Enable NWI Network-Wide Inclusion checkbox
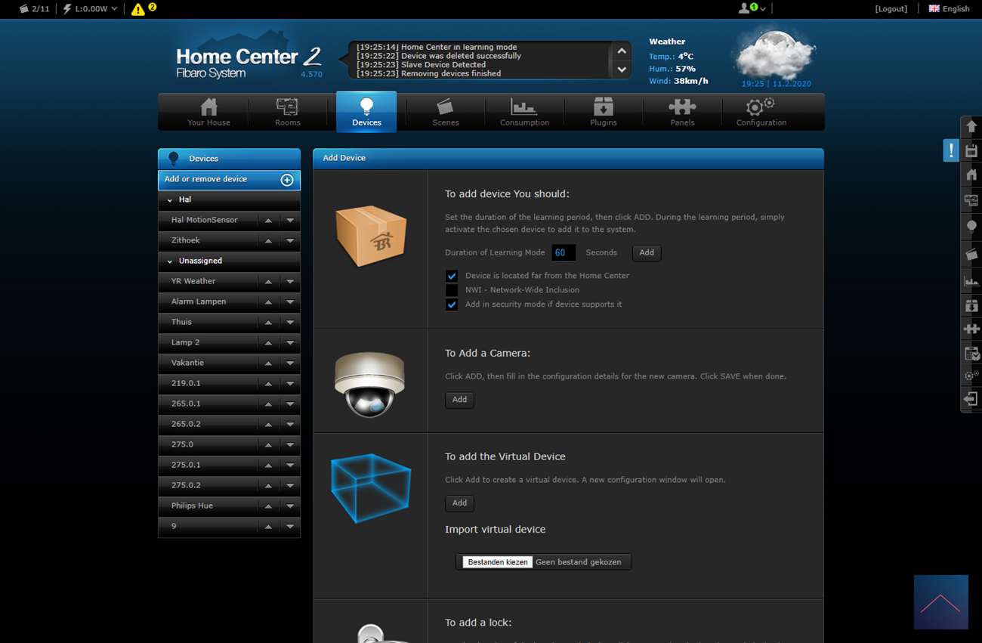 [x=452, y=290]
